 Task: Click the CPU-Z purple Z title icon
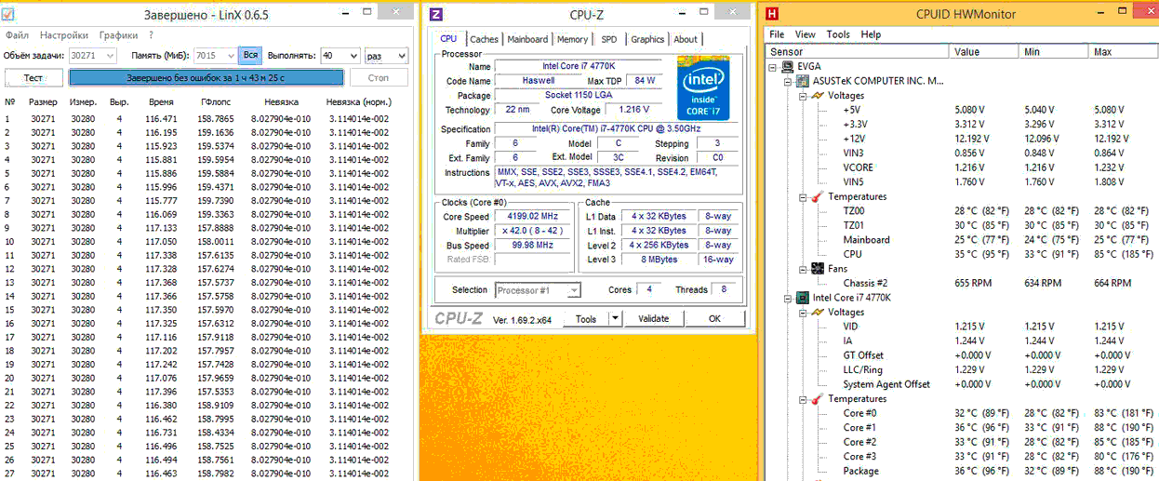click(436, 14)
